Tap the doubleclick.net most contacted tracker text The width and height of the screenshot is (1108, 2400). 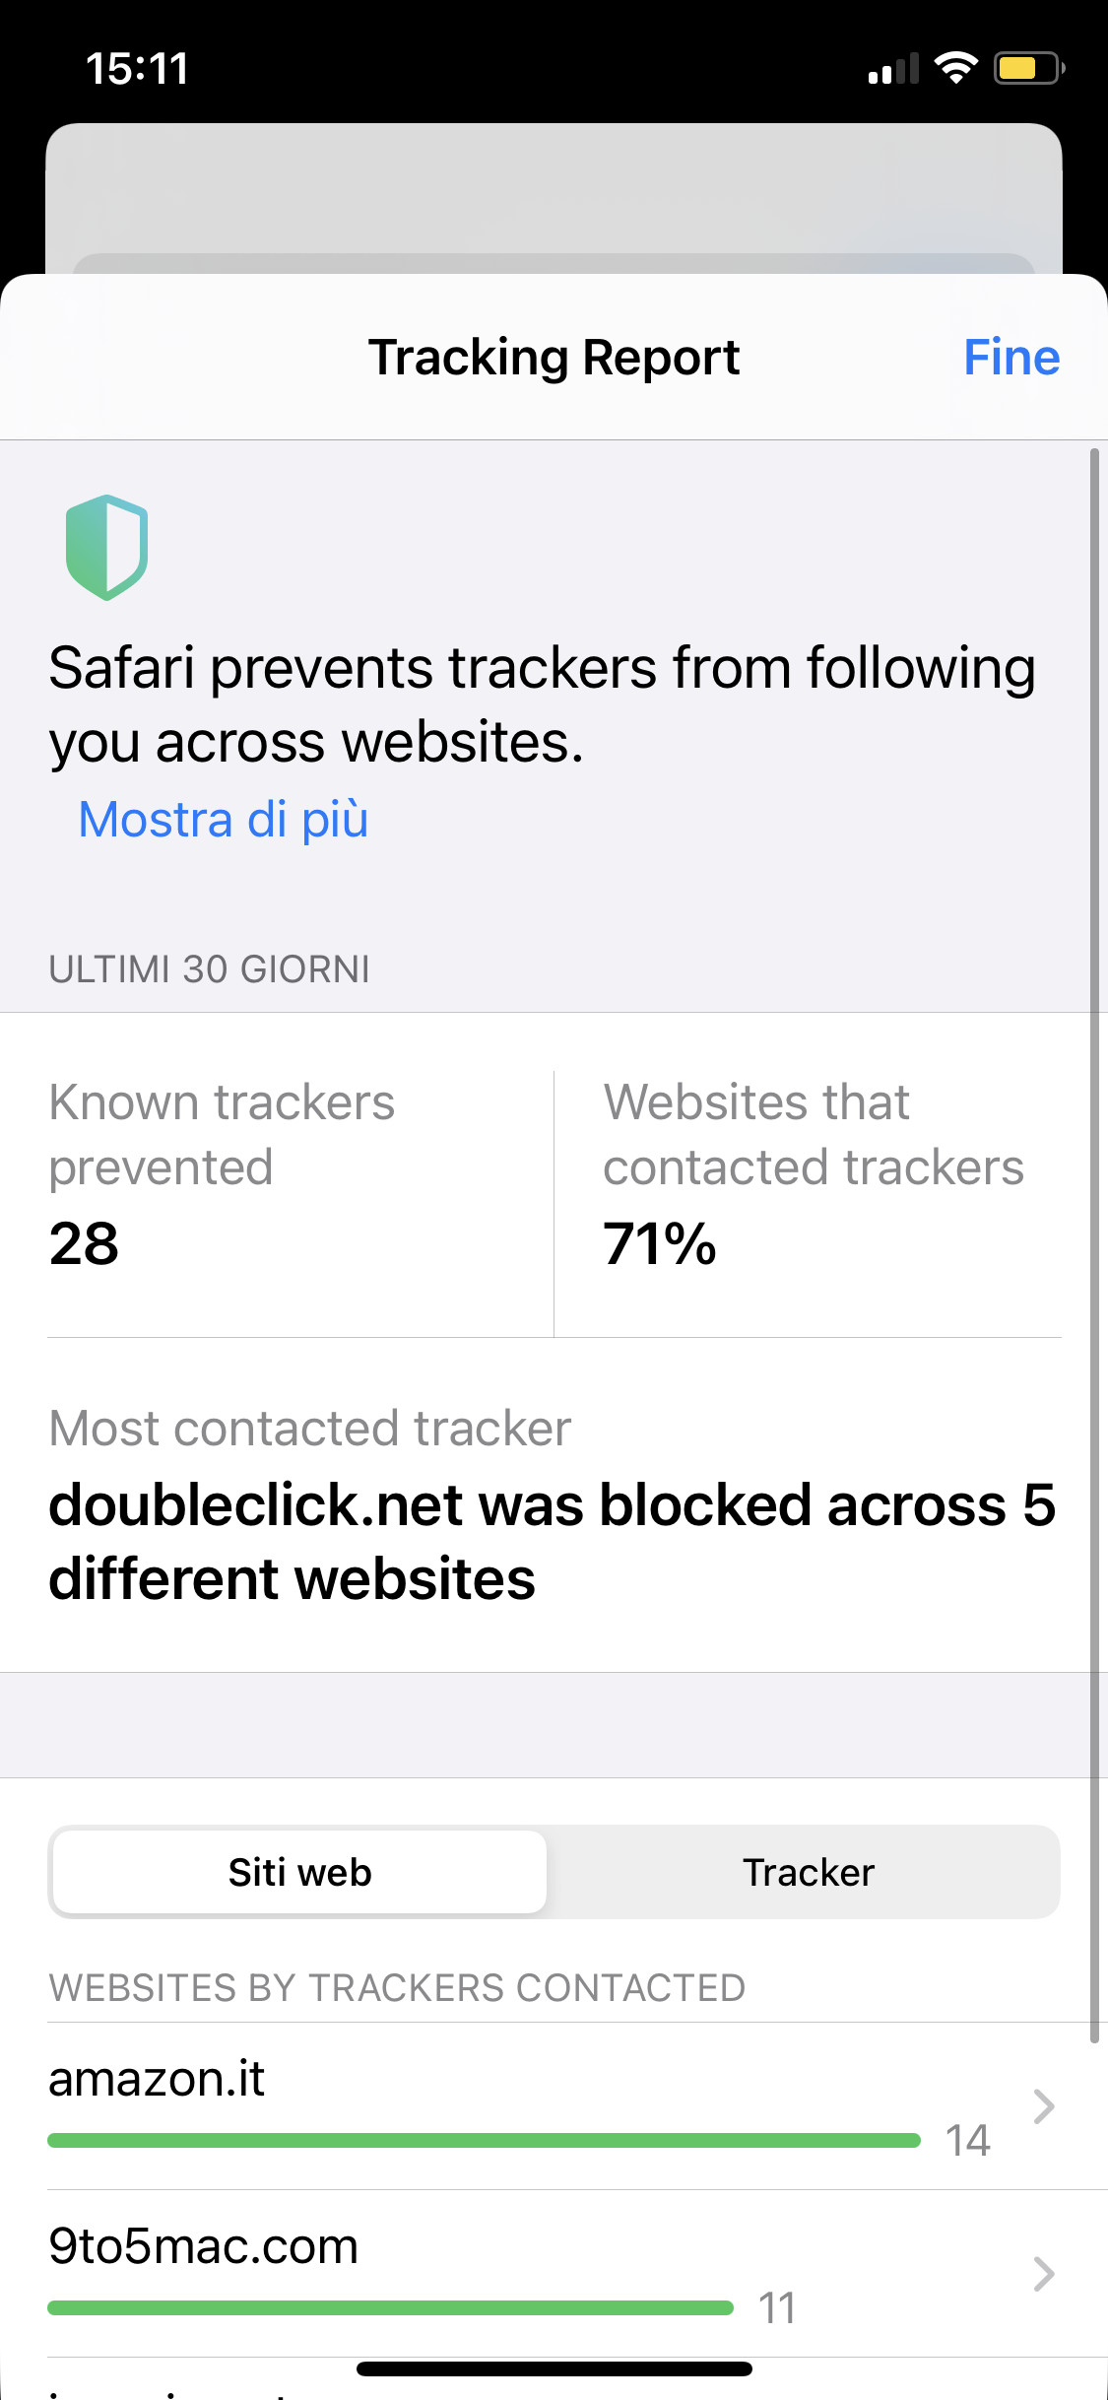[x=552, y=1542]
